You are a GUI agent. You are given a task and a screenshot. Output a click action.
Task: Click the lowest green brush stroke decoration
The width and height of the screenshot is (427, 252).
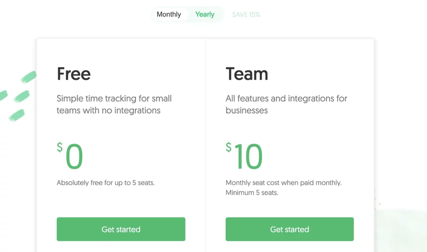(17, 115)
